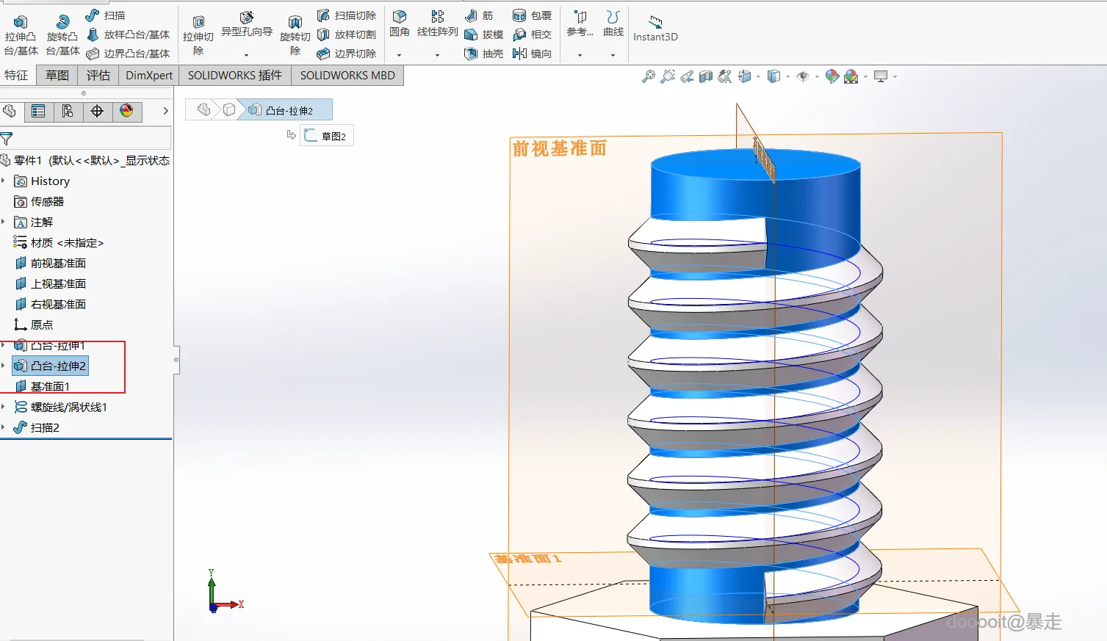Toggle the section view in view toolbar

(706, 76)
